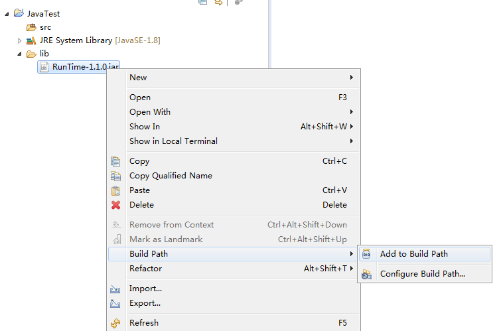Viewport: 499px width, 331px height.
Task: Choose Import... from the menu
Action: 234,289
